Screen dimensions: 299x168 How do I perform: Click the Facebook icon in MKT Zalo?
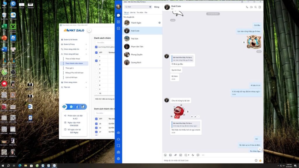pos(77,107)
